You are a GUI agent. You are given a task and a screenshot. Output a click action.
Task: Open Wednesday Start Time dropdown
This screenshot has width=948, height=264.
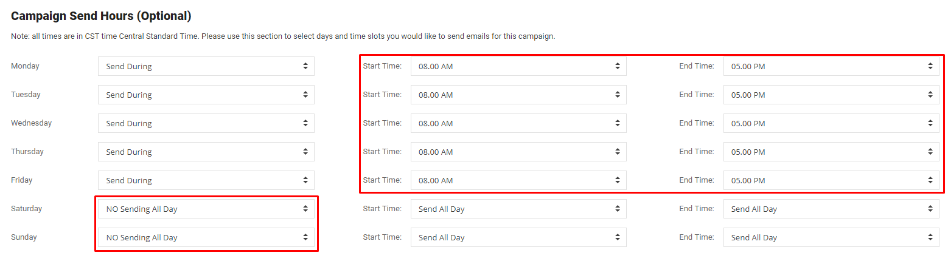(518, 123)
